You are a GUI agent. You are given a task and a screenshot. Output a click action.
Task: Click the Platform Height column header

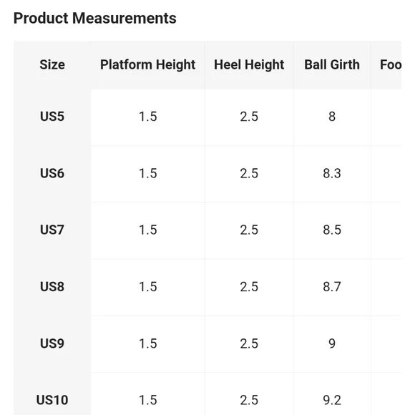coord(147,64)
